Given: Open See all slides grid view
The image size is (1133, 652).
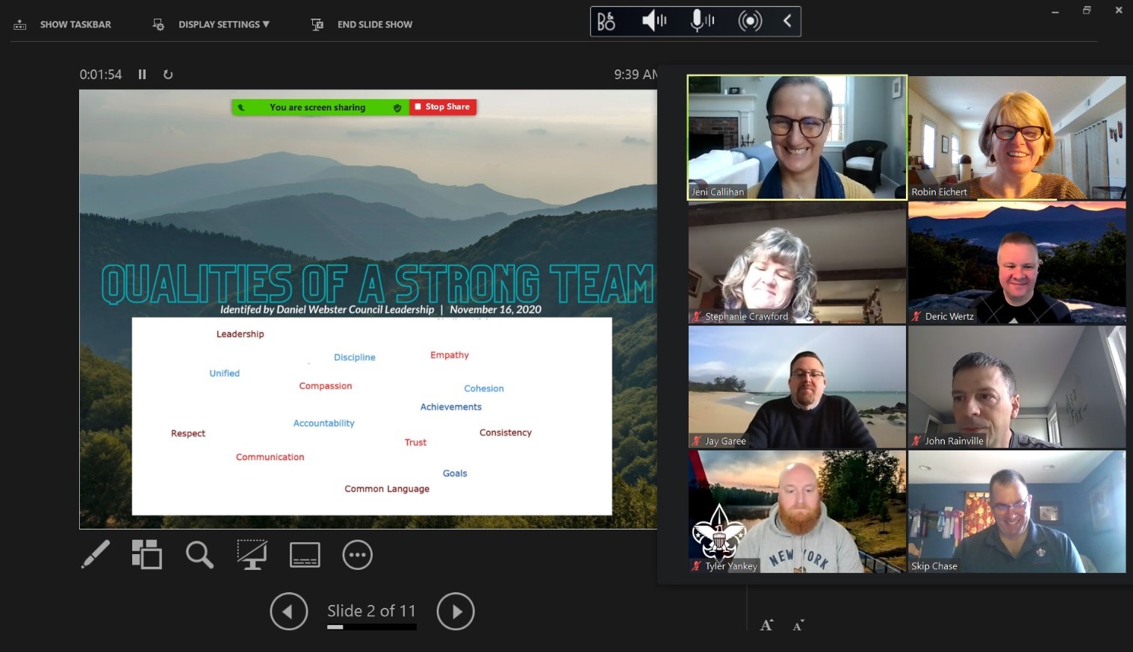Looking at the screenshot, I should point(147,555).
